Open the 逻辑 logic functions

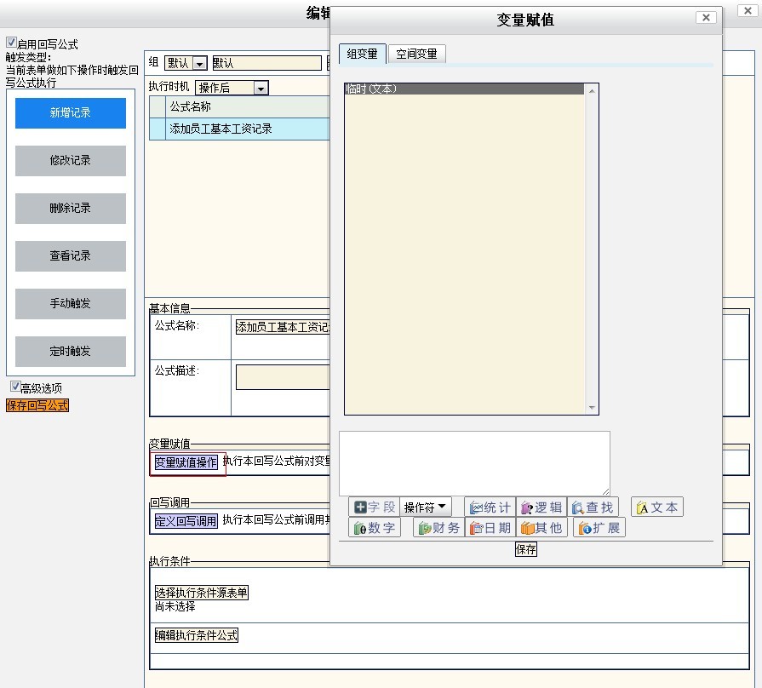(x=541, y=507)
